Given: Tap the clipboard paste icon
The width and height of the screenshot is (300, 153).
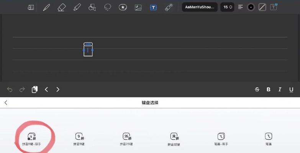Looking at the screenshot, I should point(34,90).
